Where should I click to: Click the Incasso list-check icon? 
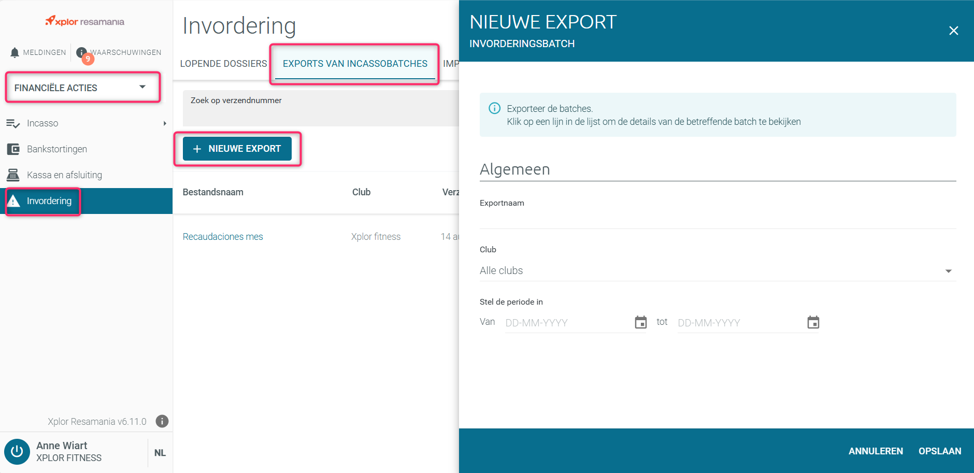(13, 123)
